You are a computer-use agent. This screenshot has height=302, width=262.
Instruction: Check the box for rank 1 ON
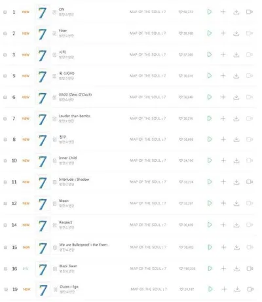click(5, 12)
